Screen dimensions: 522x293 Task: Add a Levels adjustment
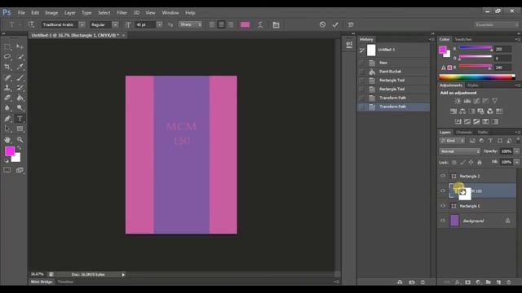pos(467,101)
